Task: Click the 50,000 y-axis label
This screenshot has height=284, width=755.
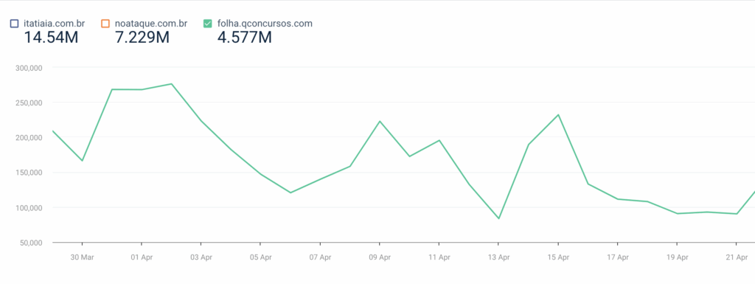Action: [x=32, y=243]
